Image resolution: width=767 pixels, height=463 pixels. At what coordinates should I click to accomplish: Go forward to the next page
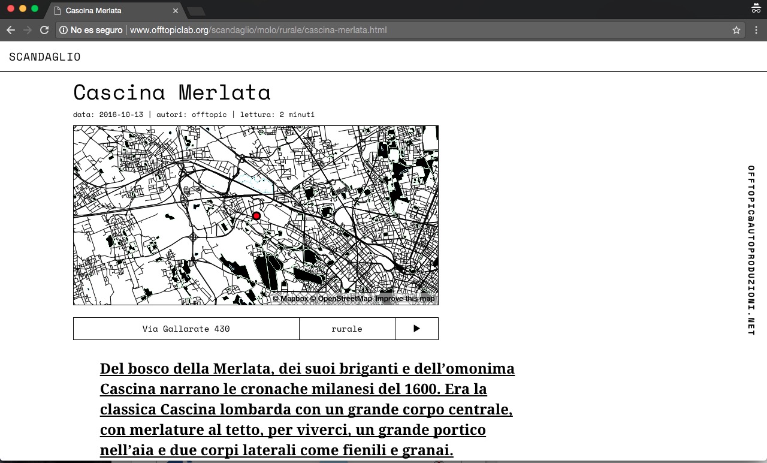coord(28,30)
